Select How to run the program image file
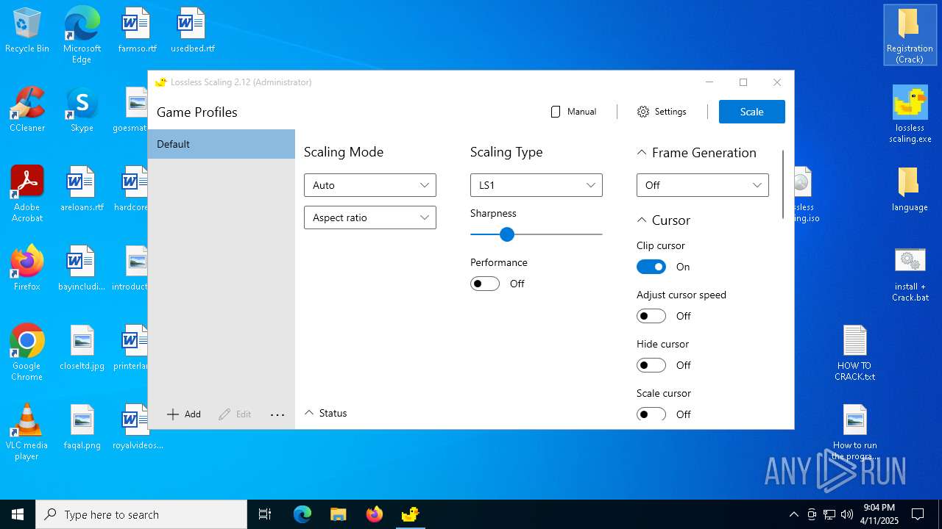942x529 pixels. click(854, 431)
